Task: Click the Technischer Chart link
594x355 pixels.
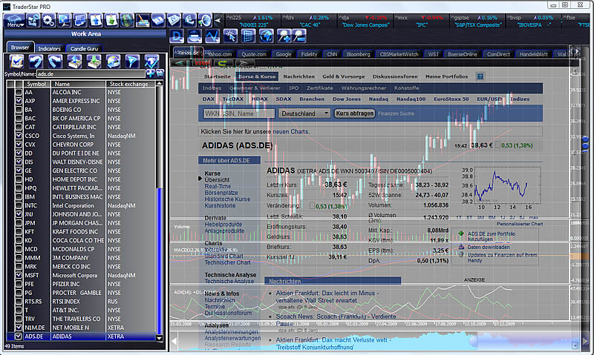Action: pos(228,262)
